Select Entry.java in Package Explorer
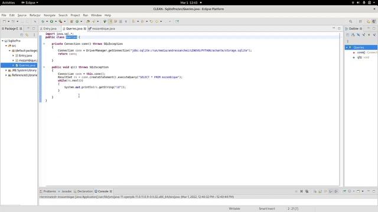This screenshot has width=378, height=212. pos(25,55)
